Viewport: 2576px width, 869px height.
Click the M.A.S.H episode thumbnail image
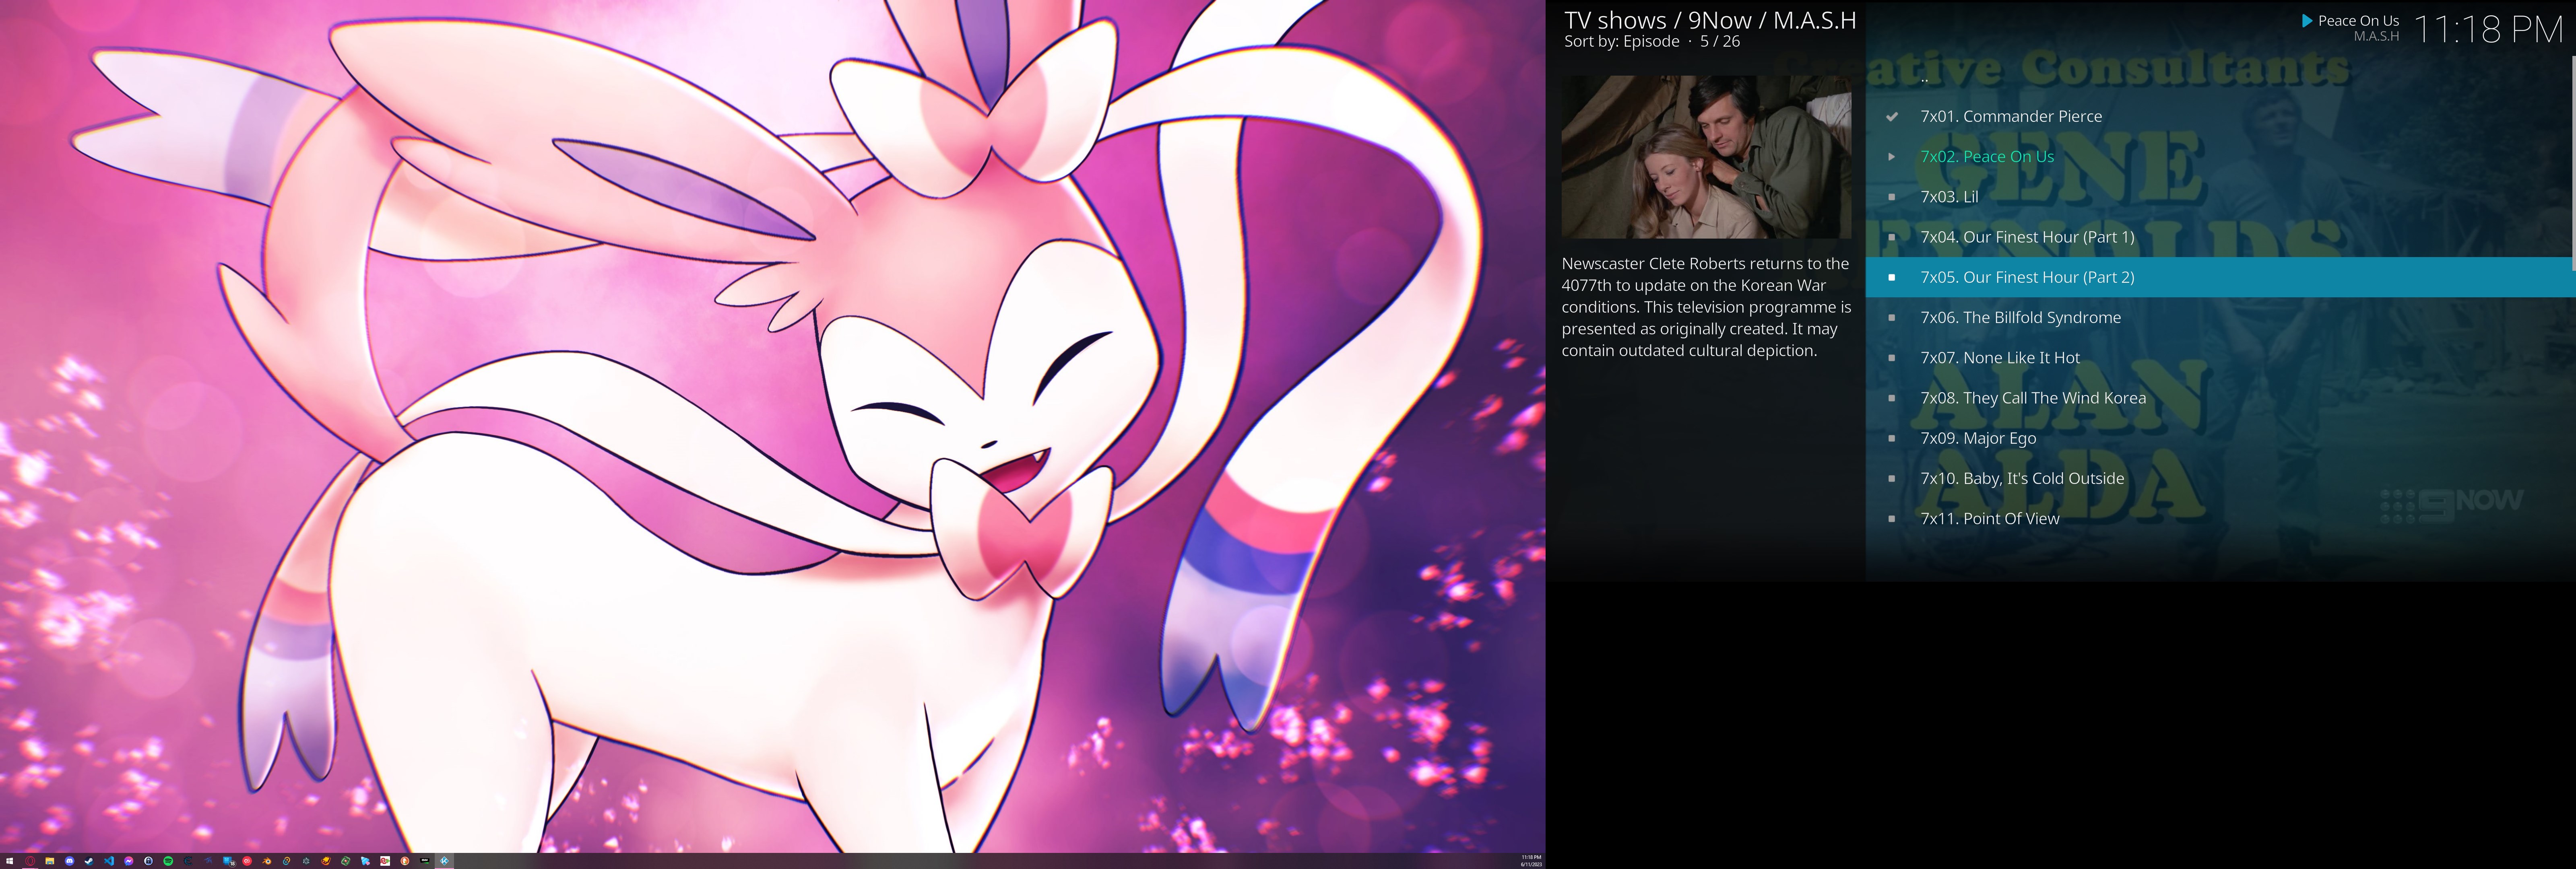[x=1706, y=157]
